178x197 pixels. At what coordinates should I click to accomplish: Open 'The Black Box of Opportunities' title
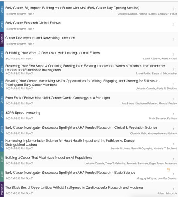point(74,188)
